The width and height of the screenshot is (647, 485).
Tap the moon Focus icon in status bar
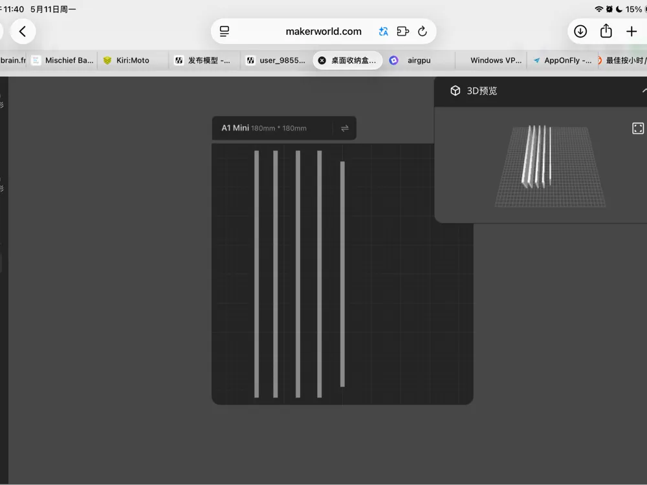point(619,9)
